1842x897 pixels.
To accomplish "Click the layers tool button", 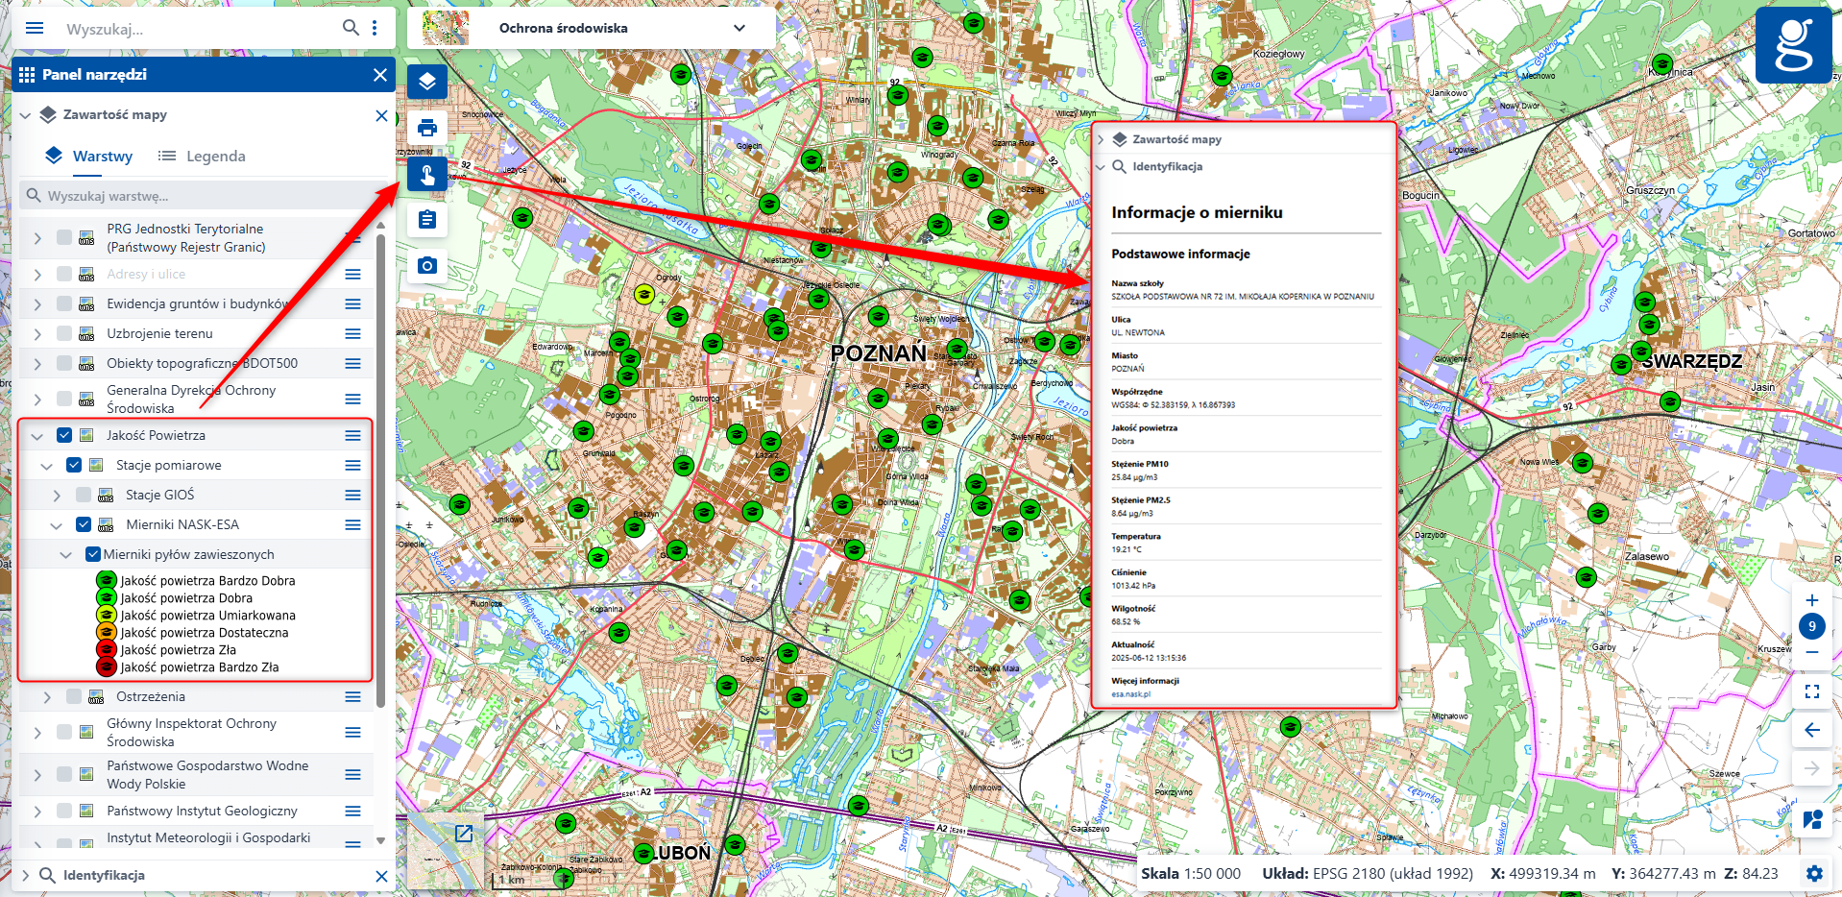I will point(427,82).
